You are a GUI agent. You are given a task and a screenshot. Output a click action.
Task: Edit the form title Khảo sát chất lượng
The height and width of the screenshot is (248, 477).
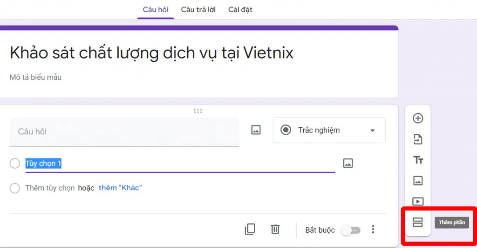tap(151, 53)
